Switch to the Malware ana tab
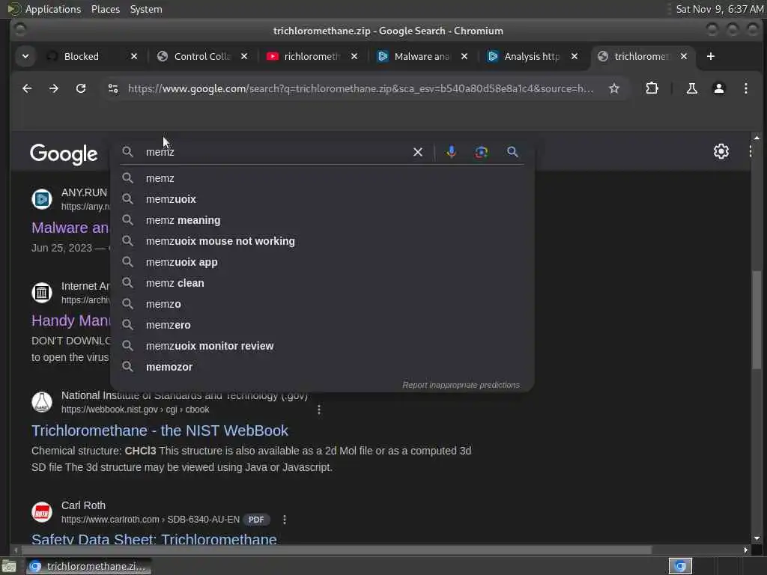The width and height of the screenshot is (767, 575). (x=421, y=56)
